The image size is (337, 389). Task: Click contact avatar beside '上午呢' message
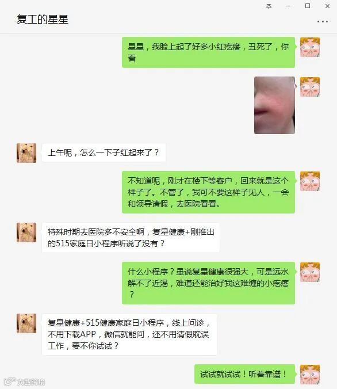[26, 153]
